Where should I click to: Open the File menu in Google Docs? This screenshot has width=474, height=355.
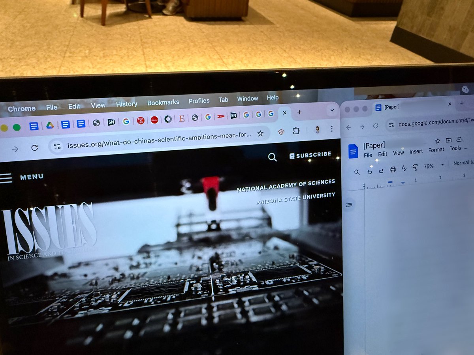point(368,155)
